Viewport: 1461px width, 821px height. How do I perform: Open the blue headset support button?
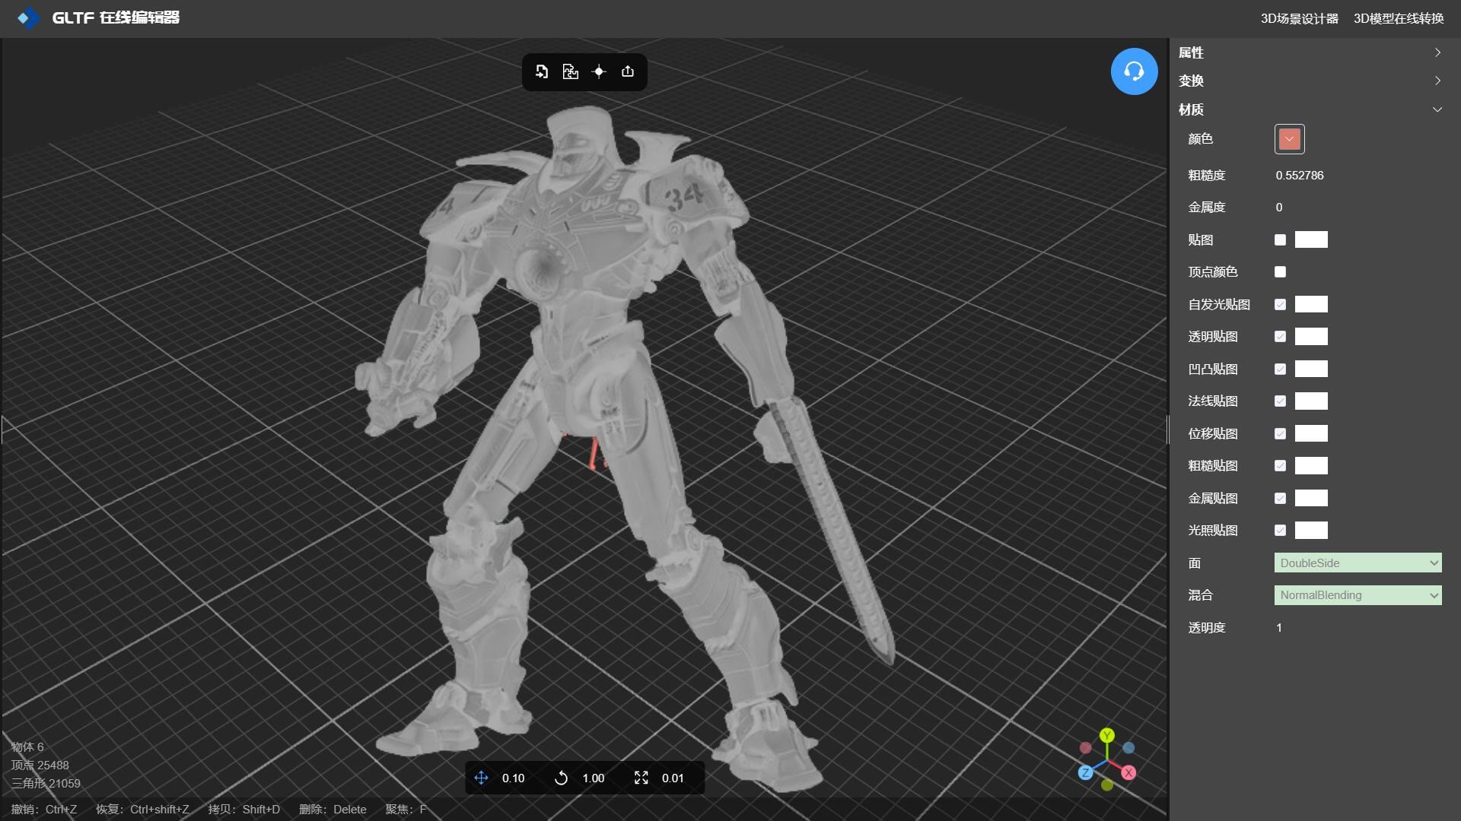click(1134, 71)
